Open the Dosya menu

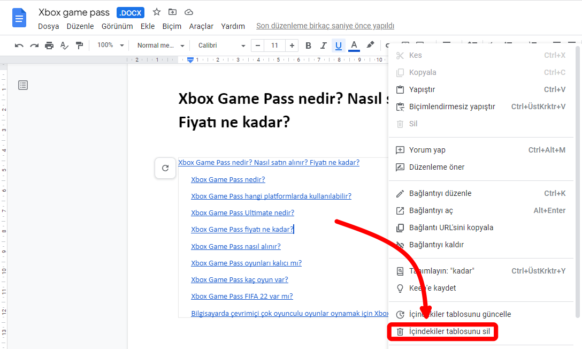pyautogui.click(x=48, y=26)
